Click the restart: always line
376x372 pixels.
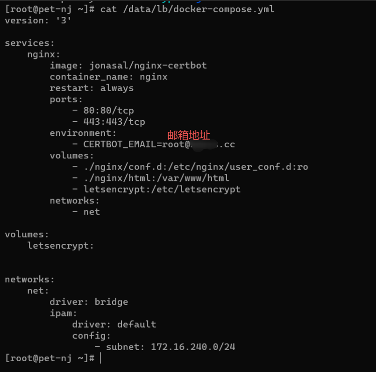[92, 88]
